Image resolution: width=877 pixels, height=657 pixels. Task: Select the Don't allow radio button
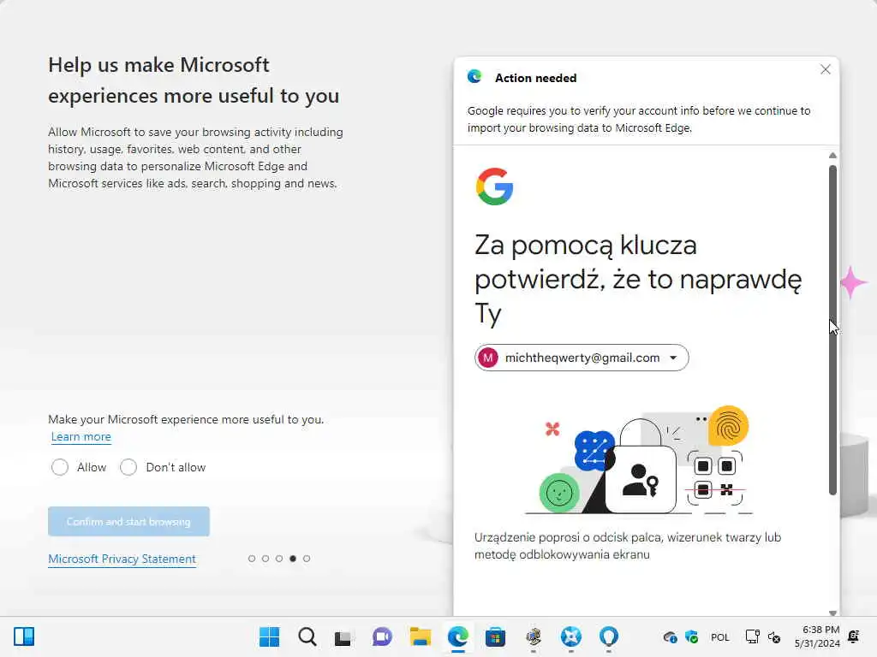[128, 467]
